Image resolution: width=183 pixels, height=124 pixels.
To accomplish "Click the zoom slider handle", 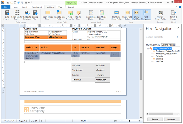I will pos(129,121).
